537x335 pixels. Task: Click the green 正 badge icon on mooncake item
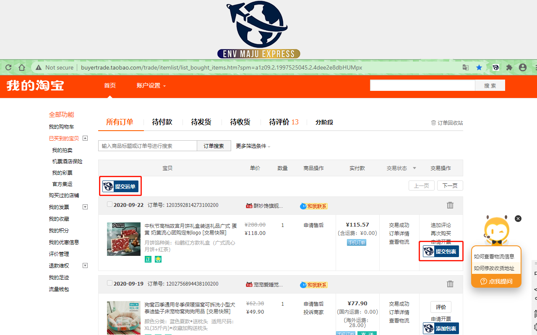(x=148, y=259)
